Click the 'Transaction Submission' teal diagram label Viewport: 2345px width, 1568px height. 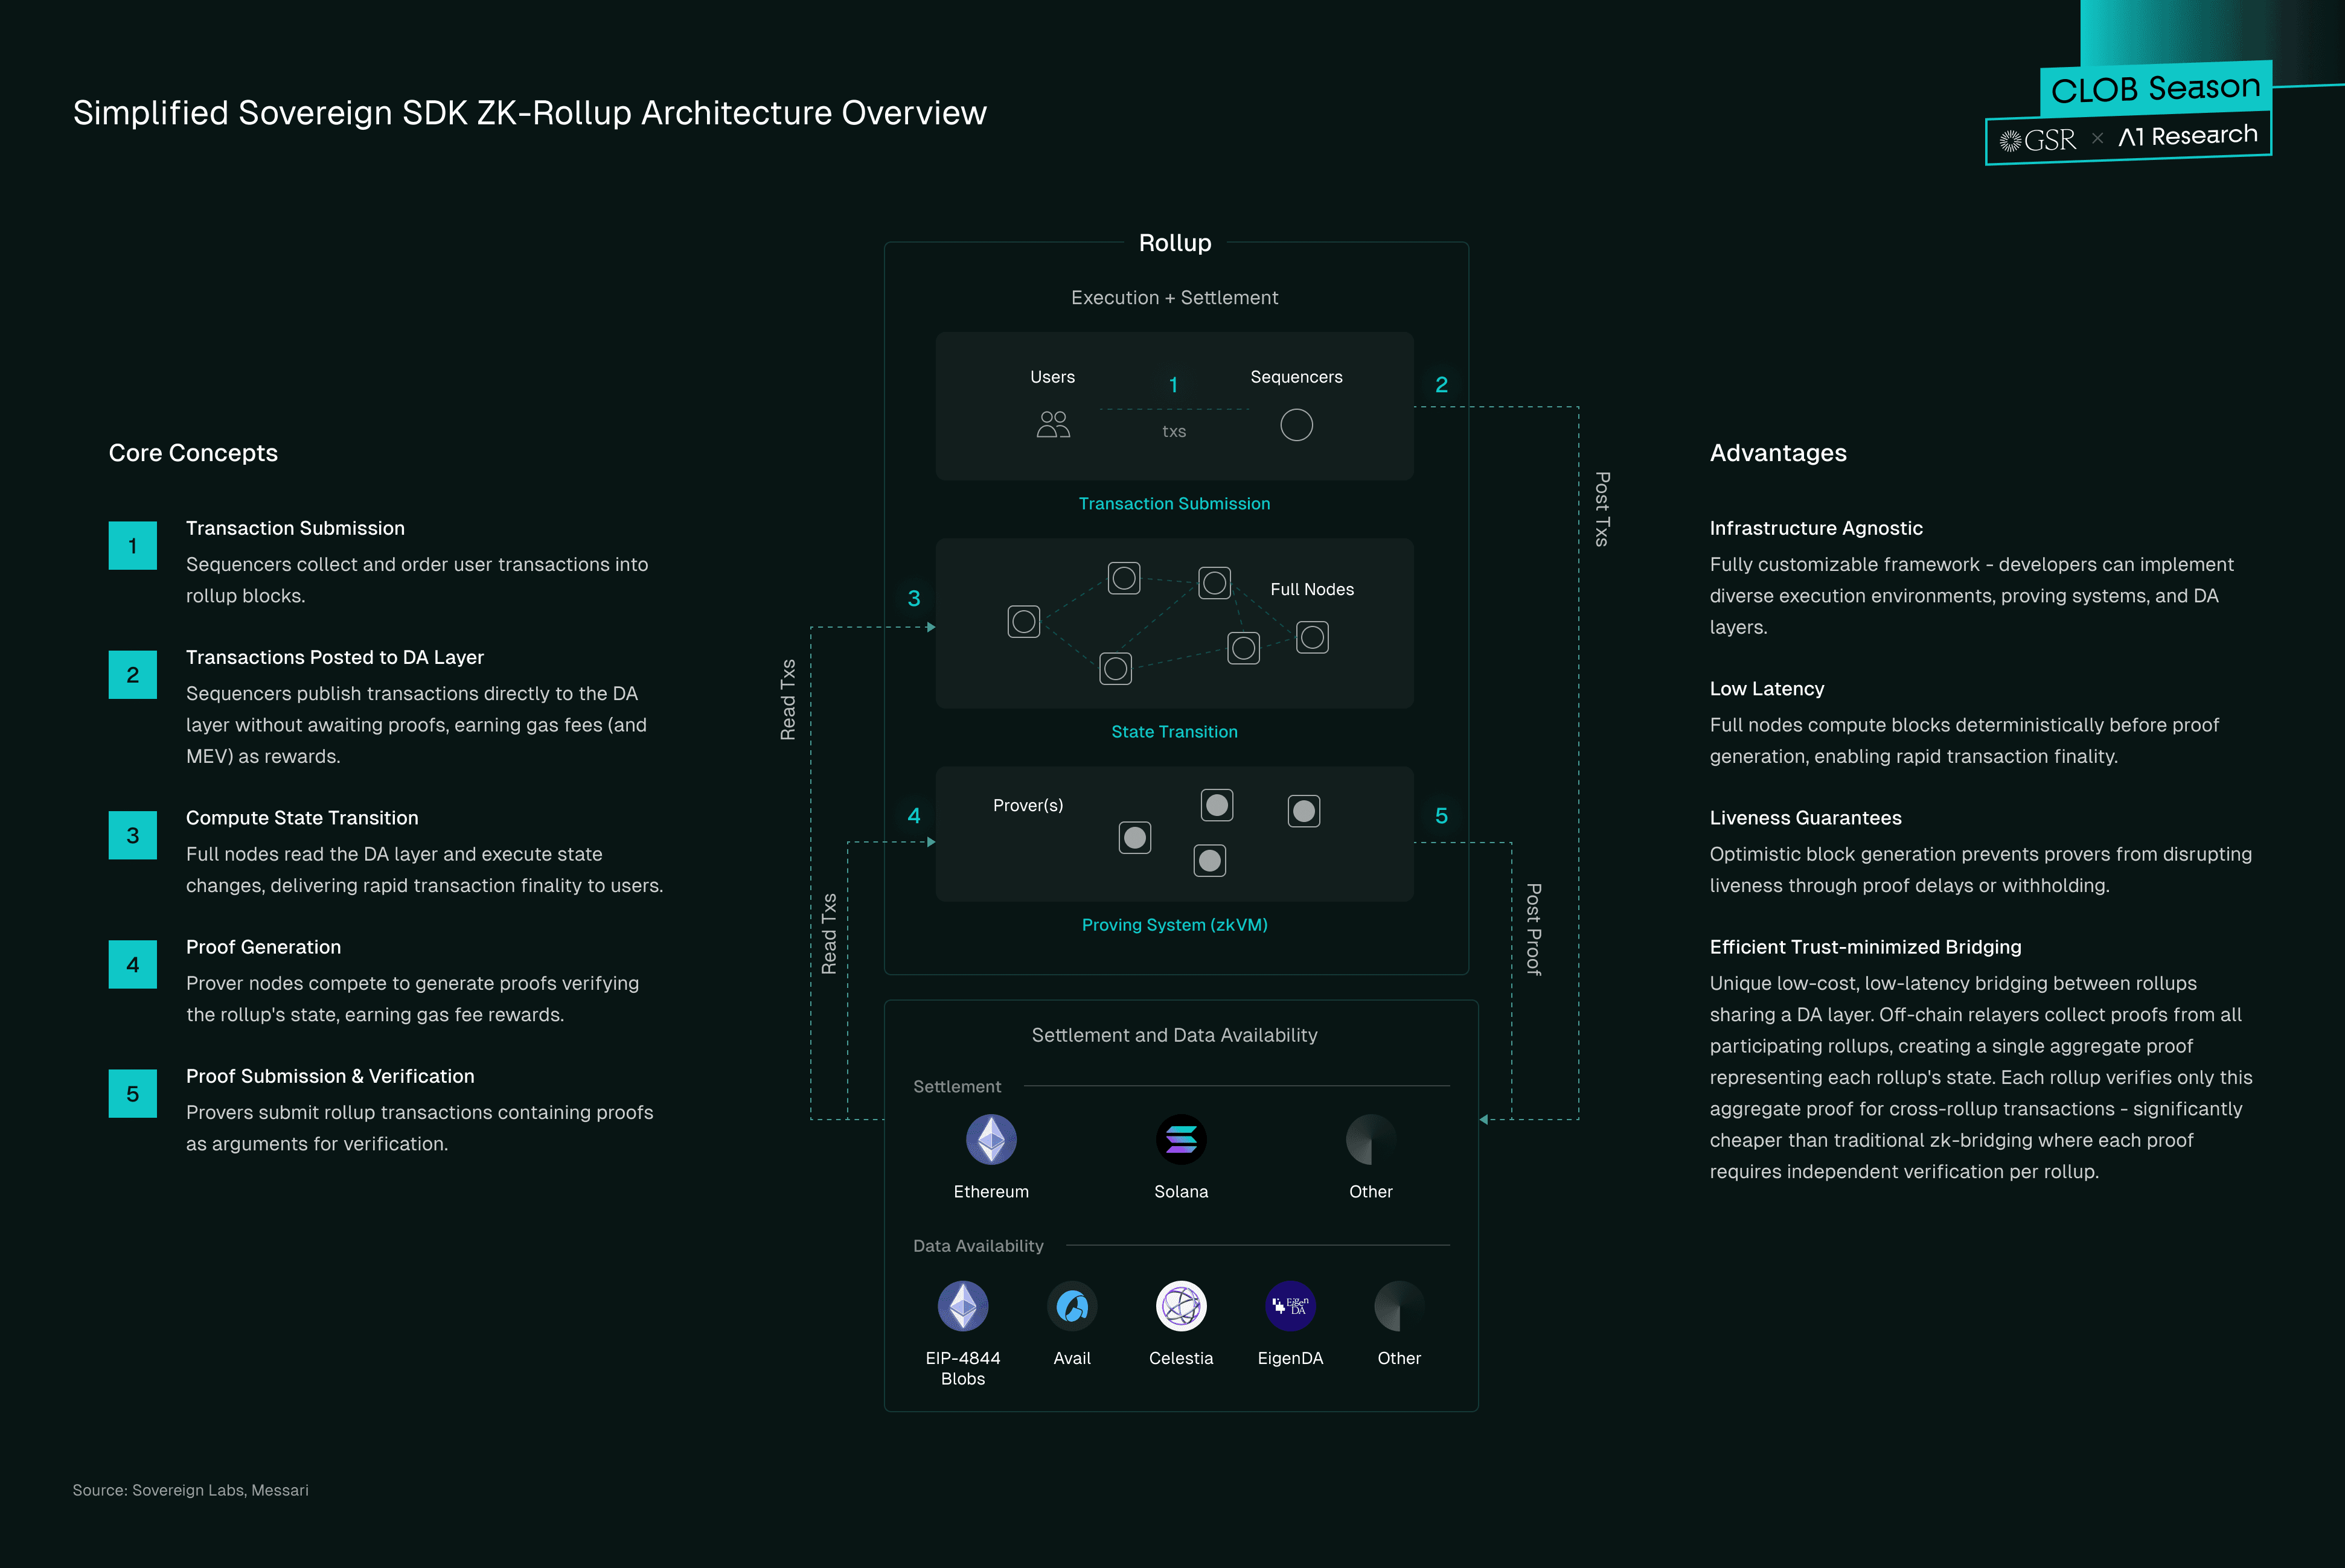[1174, 504]
